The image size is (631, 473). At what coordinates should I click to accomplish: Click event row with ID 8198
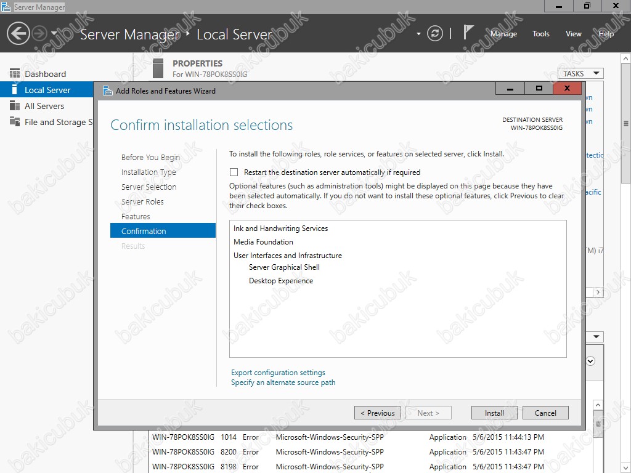click(370, 467)
